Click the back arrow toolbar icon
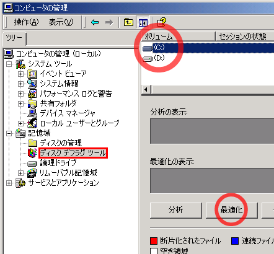Screen dimensions: 274x254 click(95, 22)
